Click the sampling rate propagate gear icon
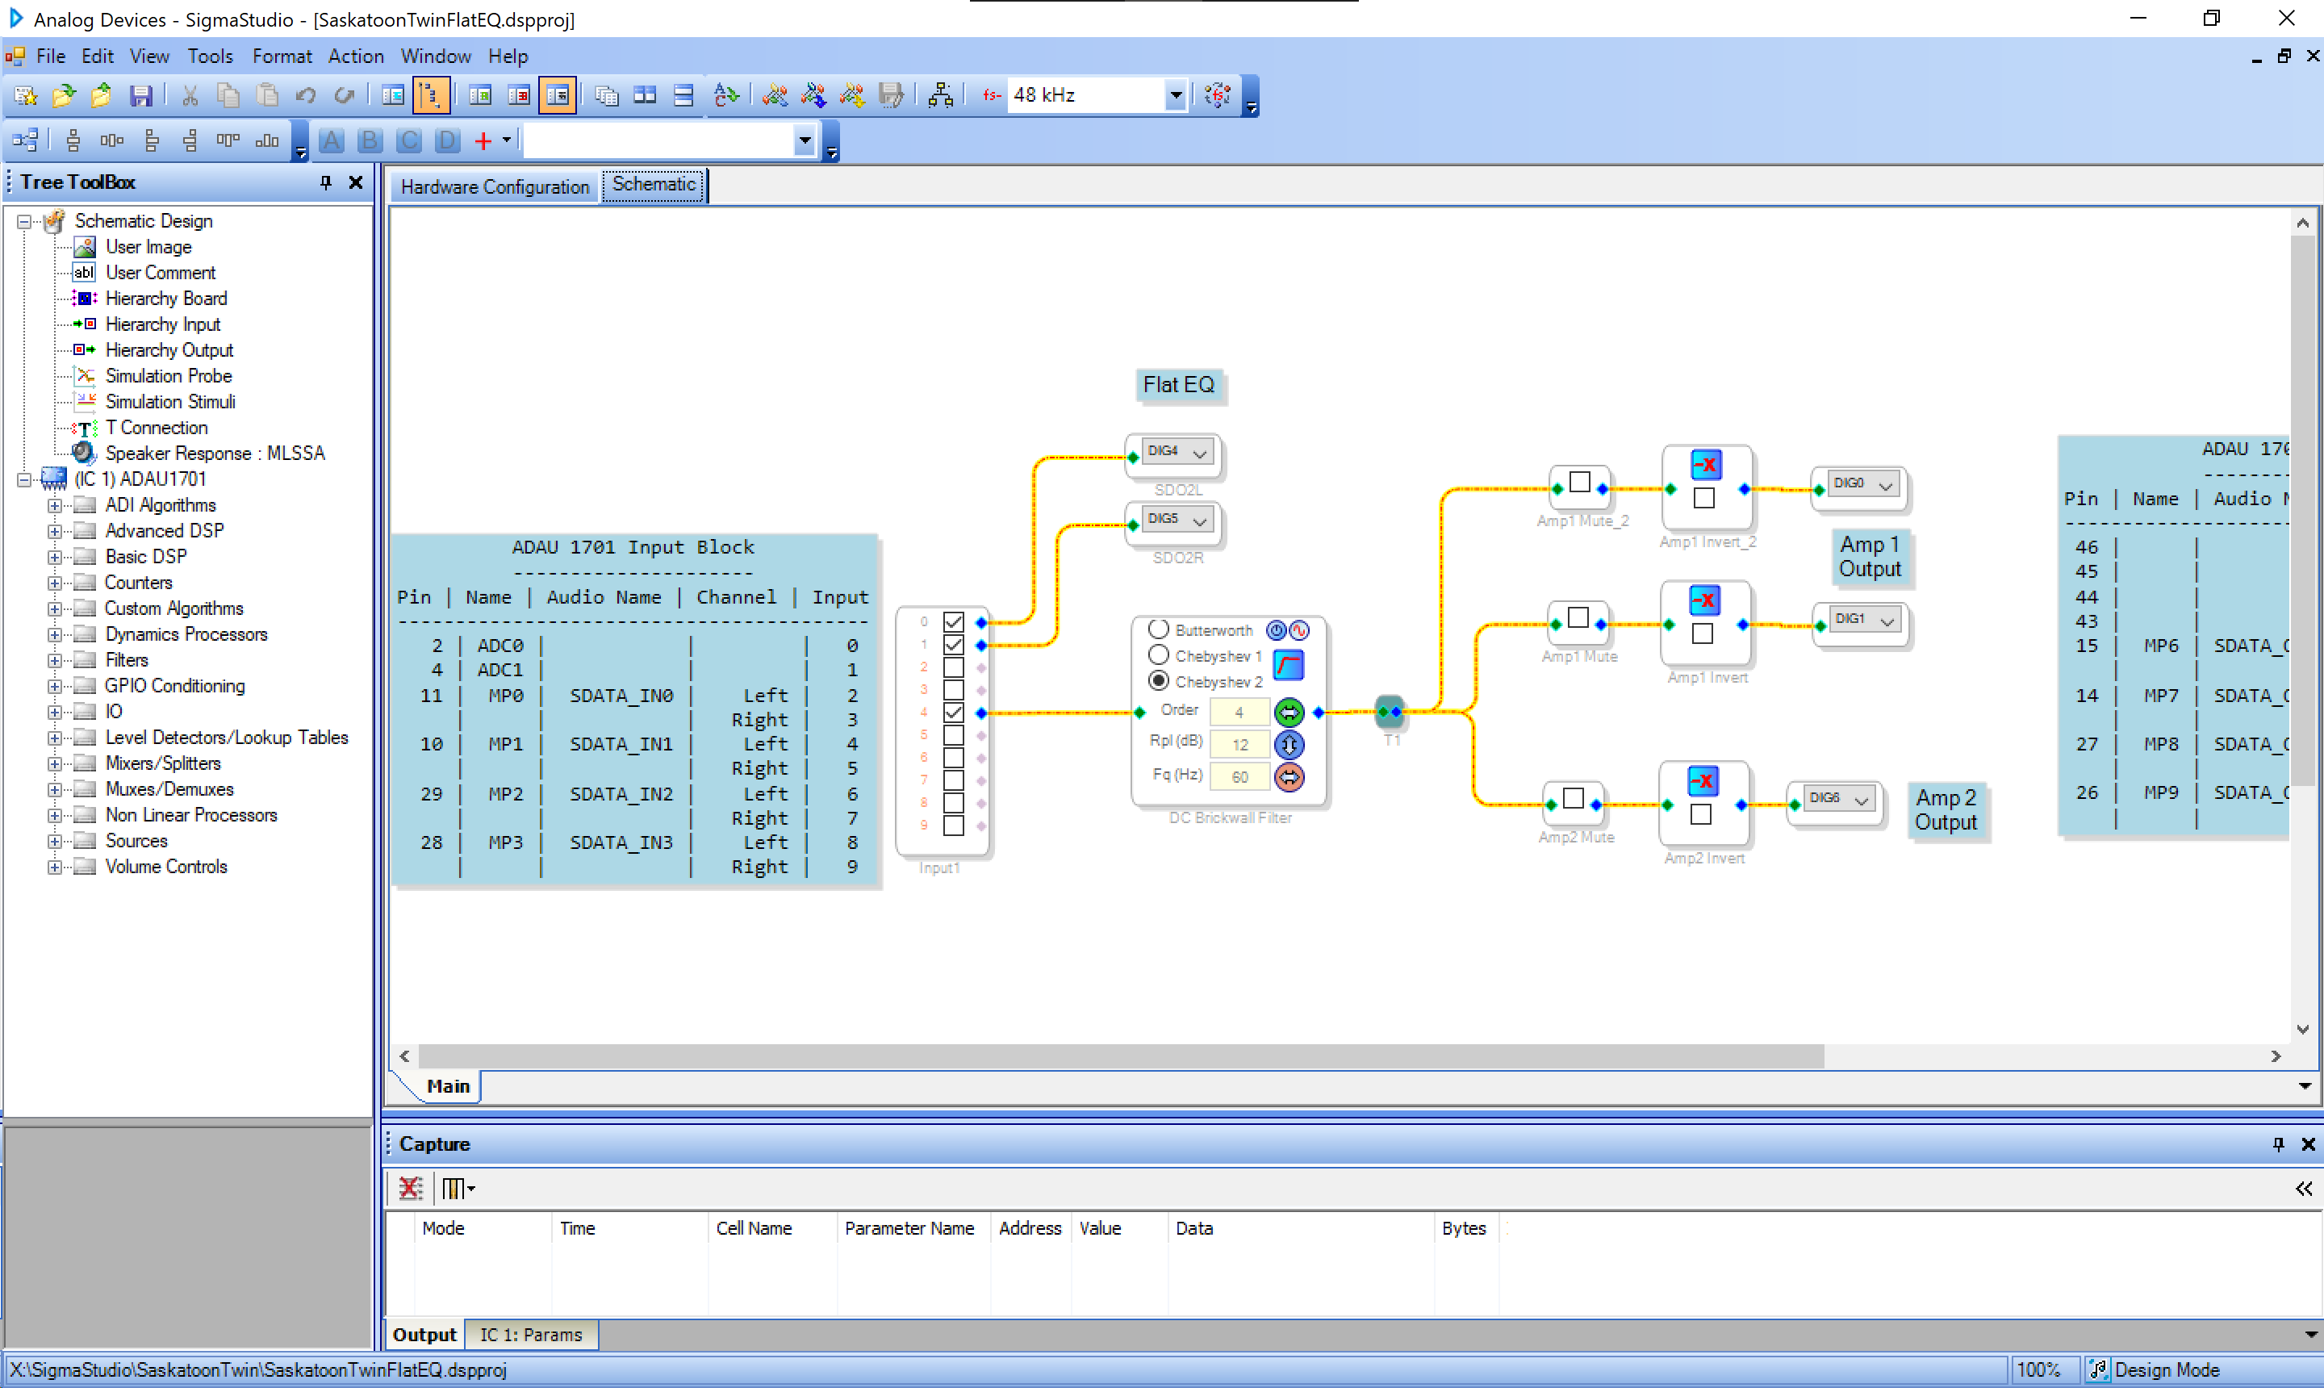Screen dimensions: 2324x1388 tap(1218, 95)
